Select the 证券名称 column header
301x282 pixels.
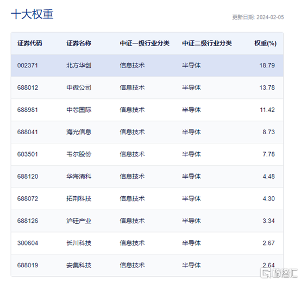click(x=79, y=43)
